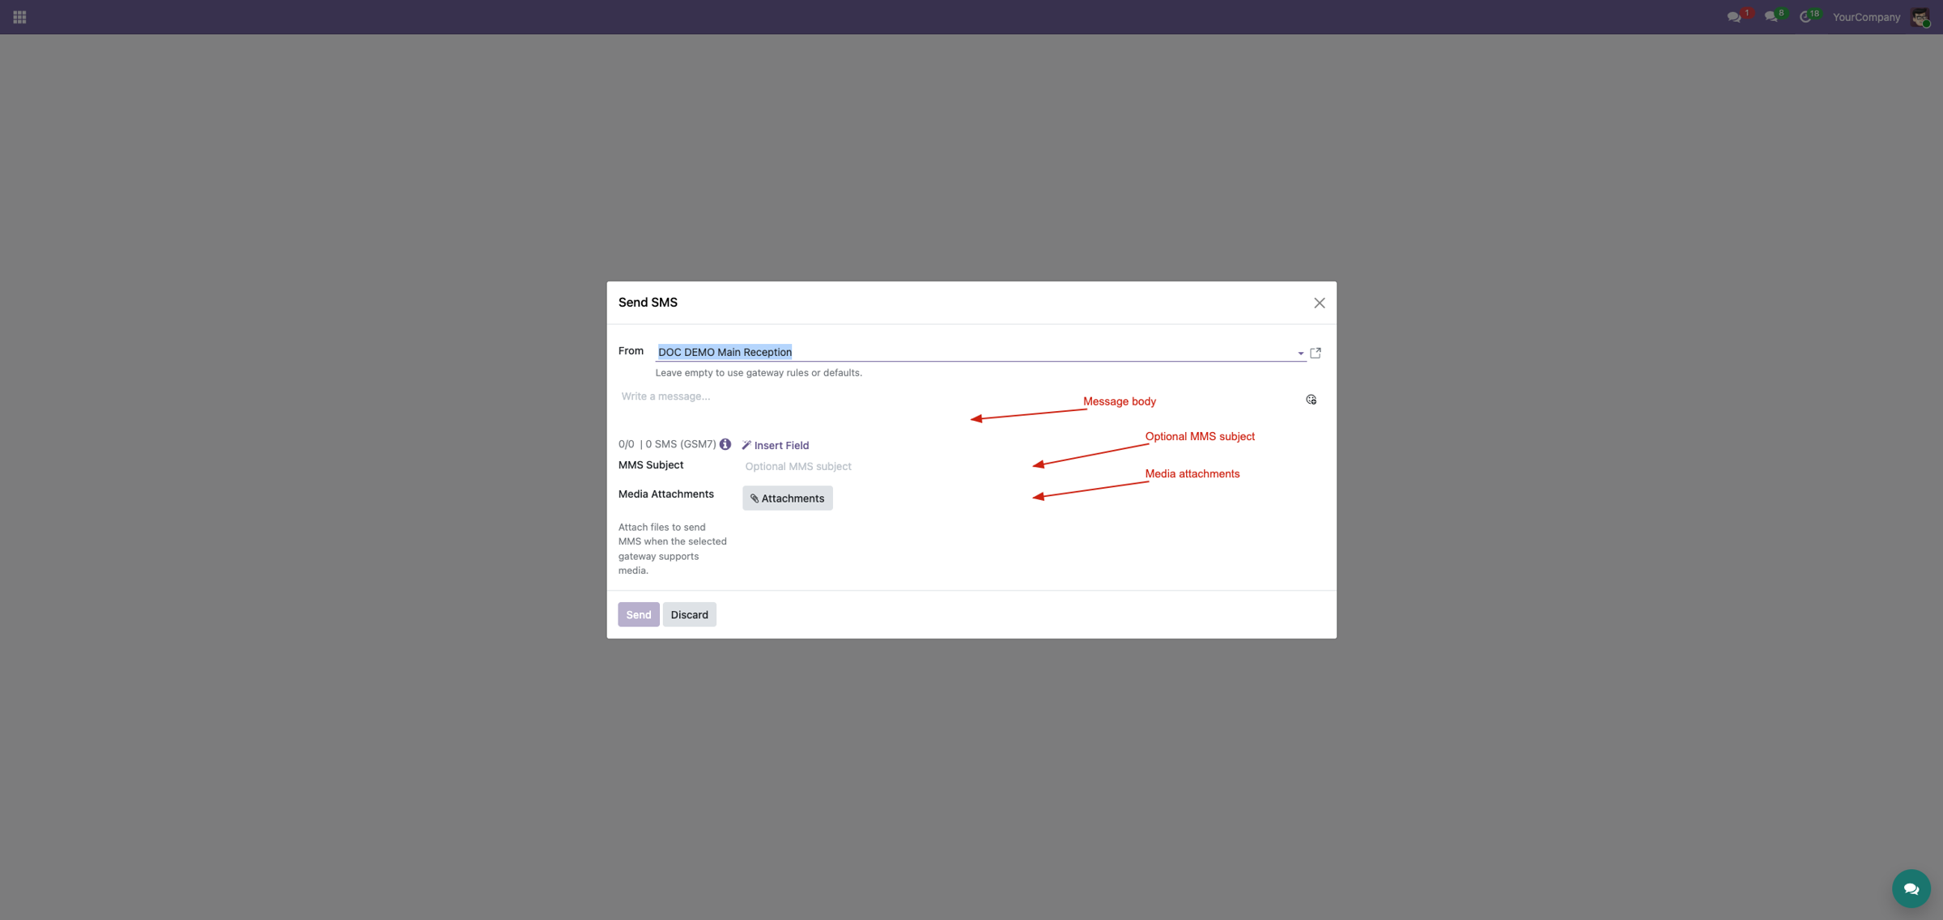Click the Optional MMS subject field
This screenshot has height=920, width=1943.
1032,466
